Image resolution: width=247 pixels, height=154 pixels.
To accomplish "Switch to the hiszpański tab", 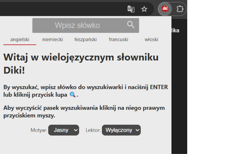I will point(86,39).
